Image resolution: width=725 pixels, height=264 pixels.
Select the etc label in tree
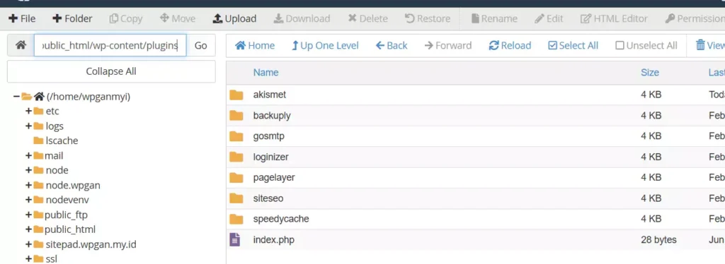pyautogui.click(x=52, y=111)
